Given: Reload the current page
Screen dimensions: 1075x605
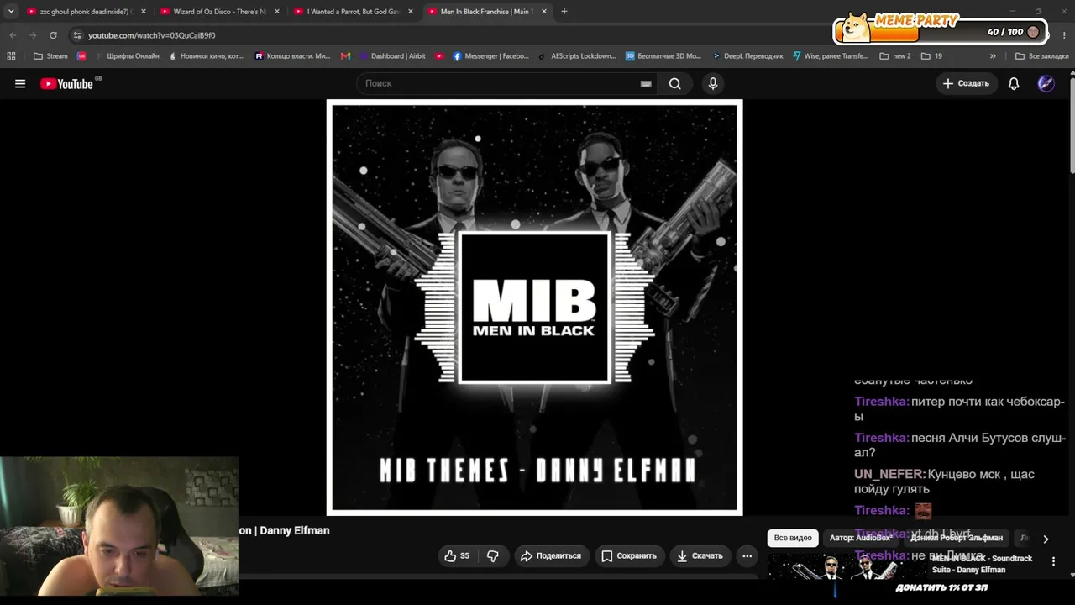Looking at the screenshot, I should pyautogui.click(x=53, y=35).
